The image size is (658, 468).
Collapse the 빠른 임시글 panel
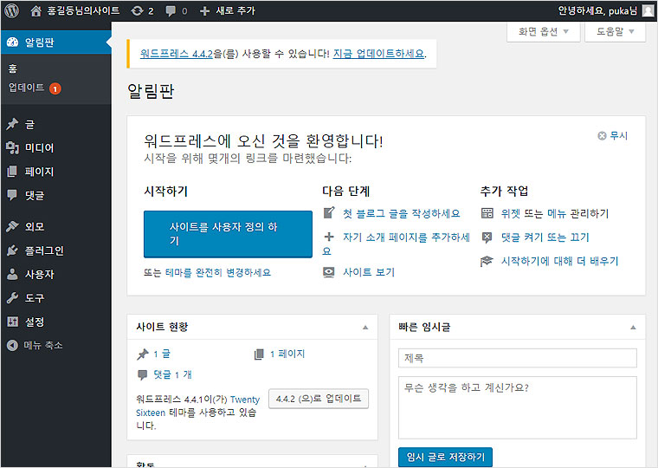point(632,327)
